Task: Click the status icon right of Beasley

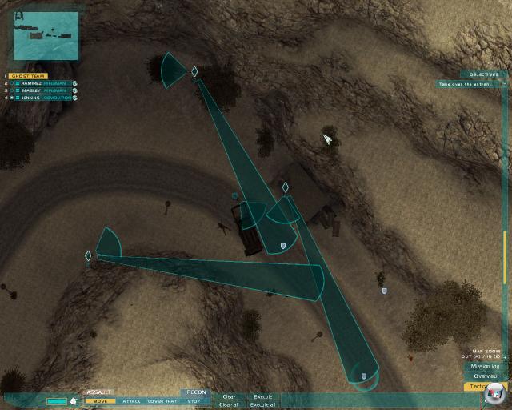Action: click(x=74, y=90)
